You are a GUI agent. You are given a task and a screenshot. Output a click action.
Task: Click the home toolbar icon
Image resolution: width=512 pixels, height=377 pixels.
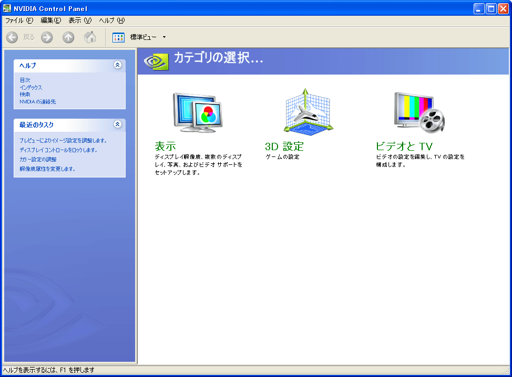point(90,37)
